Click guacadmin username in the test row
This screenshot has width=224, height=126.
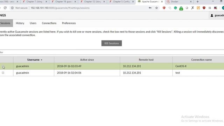pyautogui.click(x=22, y=73)
